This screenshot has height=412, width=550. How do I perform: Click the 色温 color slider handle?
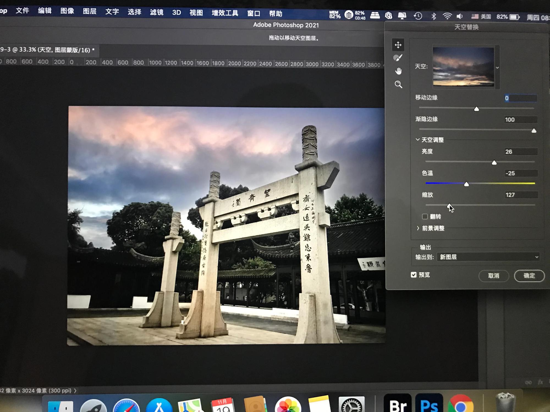(x=466, y=184)
